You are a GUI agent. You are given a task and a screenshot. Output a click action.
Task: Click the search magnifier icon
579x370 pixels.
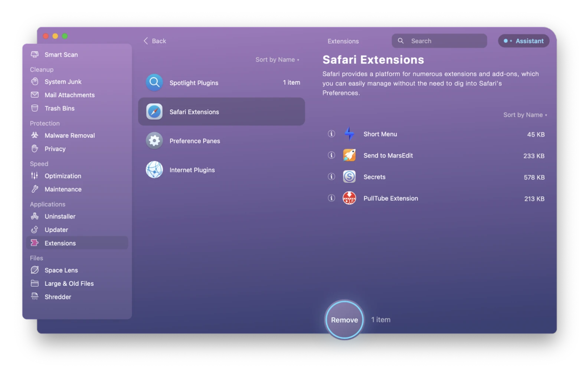point(400,41)
